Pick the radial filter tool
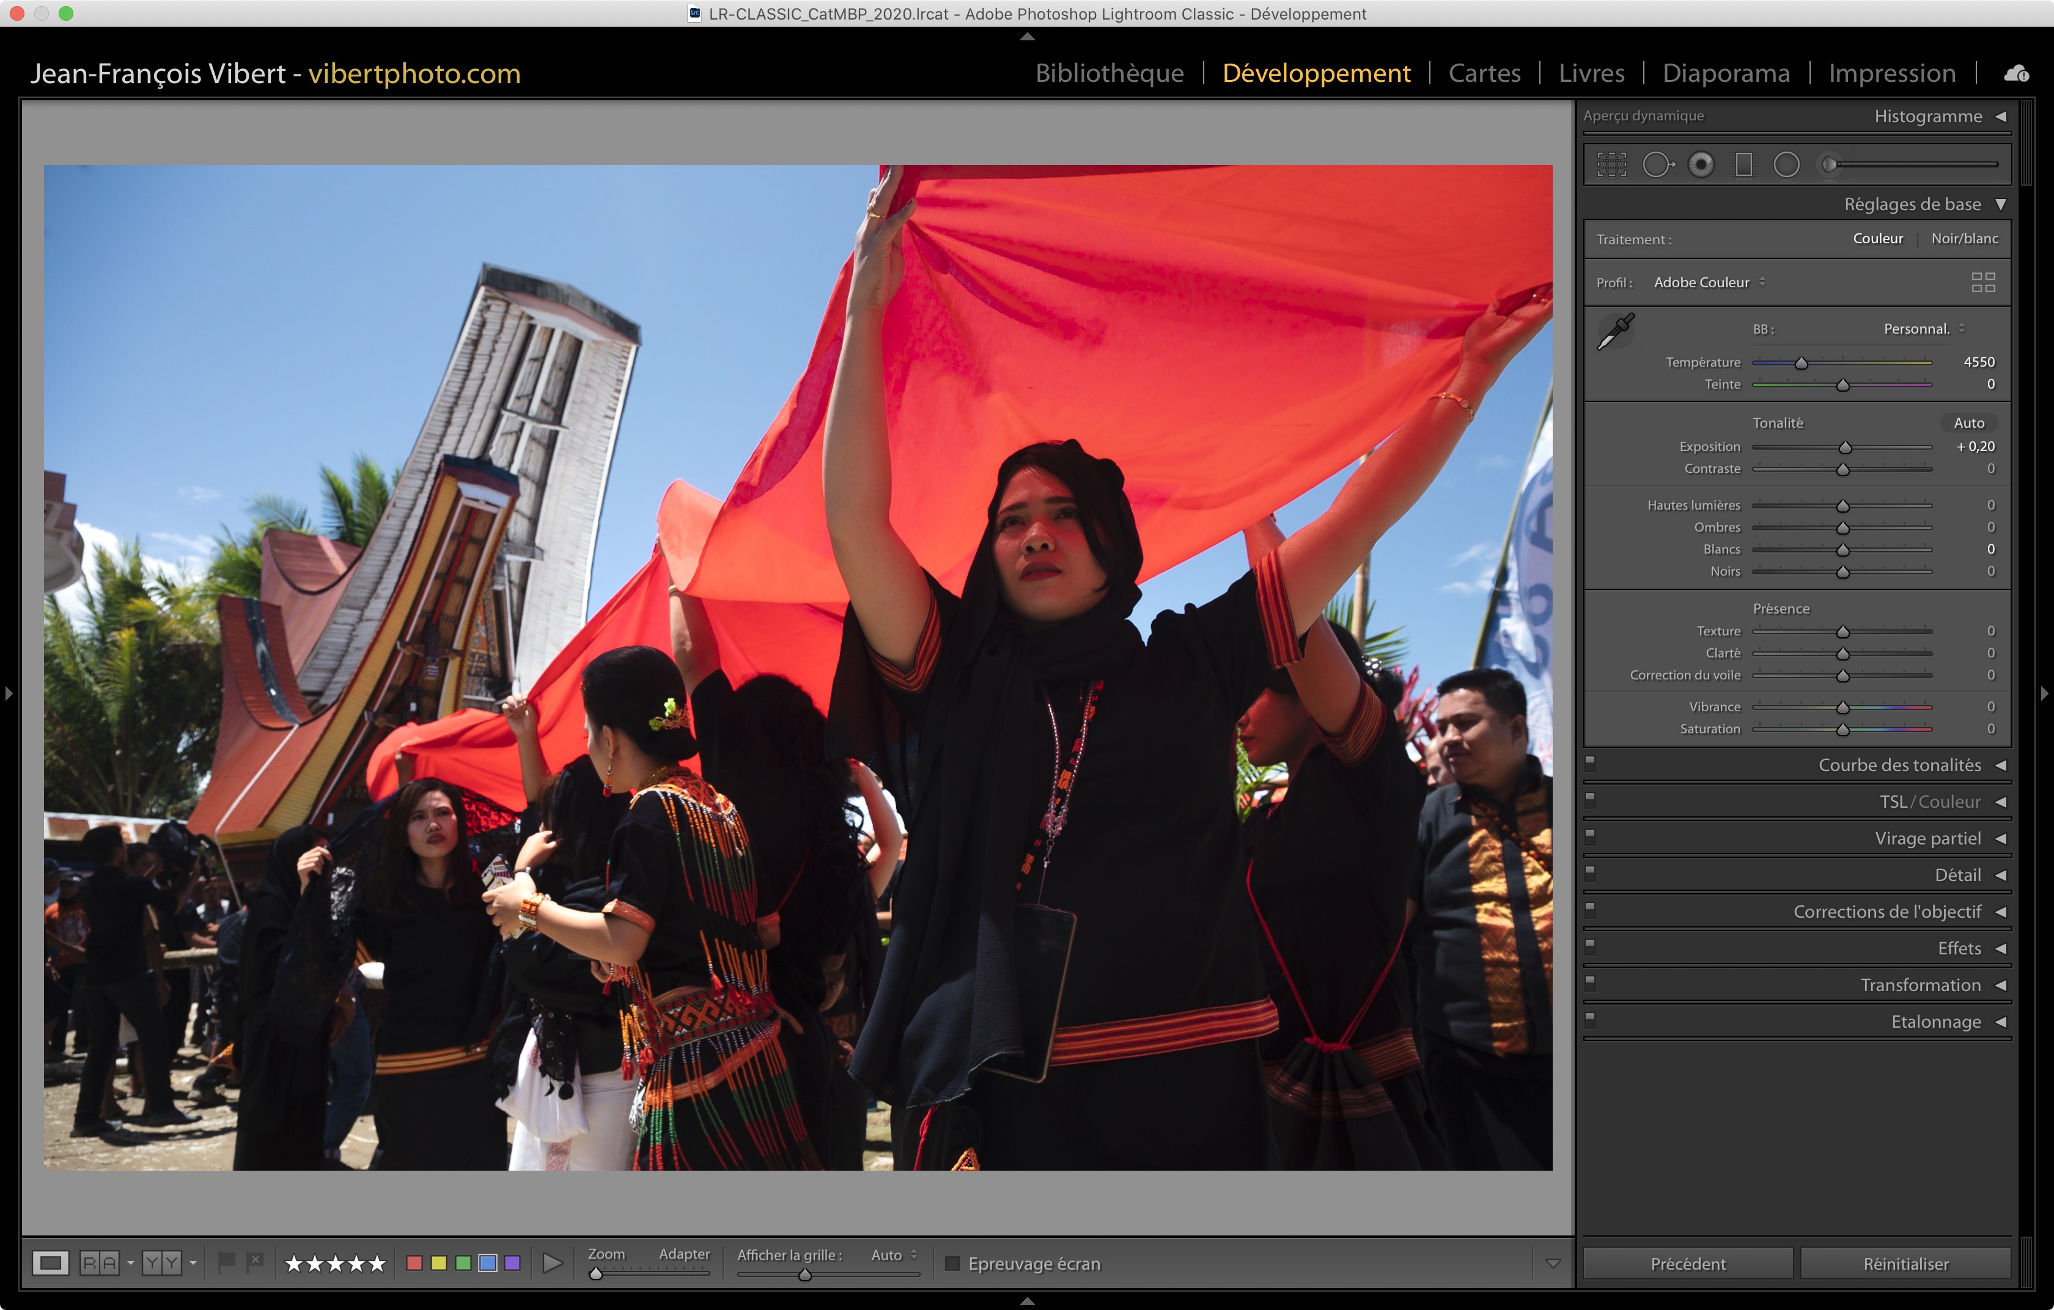Screen dimensions: 2054x1310 pyautogui.click(x=1786, y=164)
